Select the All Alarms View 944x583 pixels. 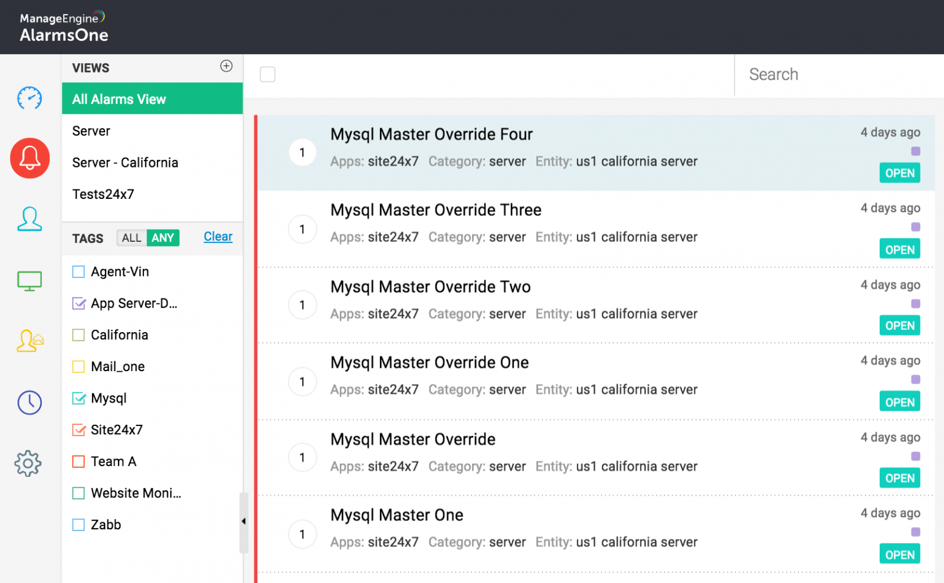coord(152,99)
